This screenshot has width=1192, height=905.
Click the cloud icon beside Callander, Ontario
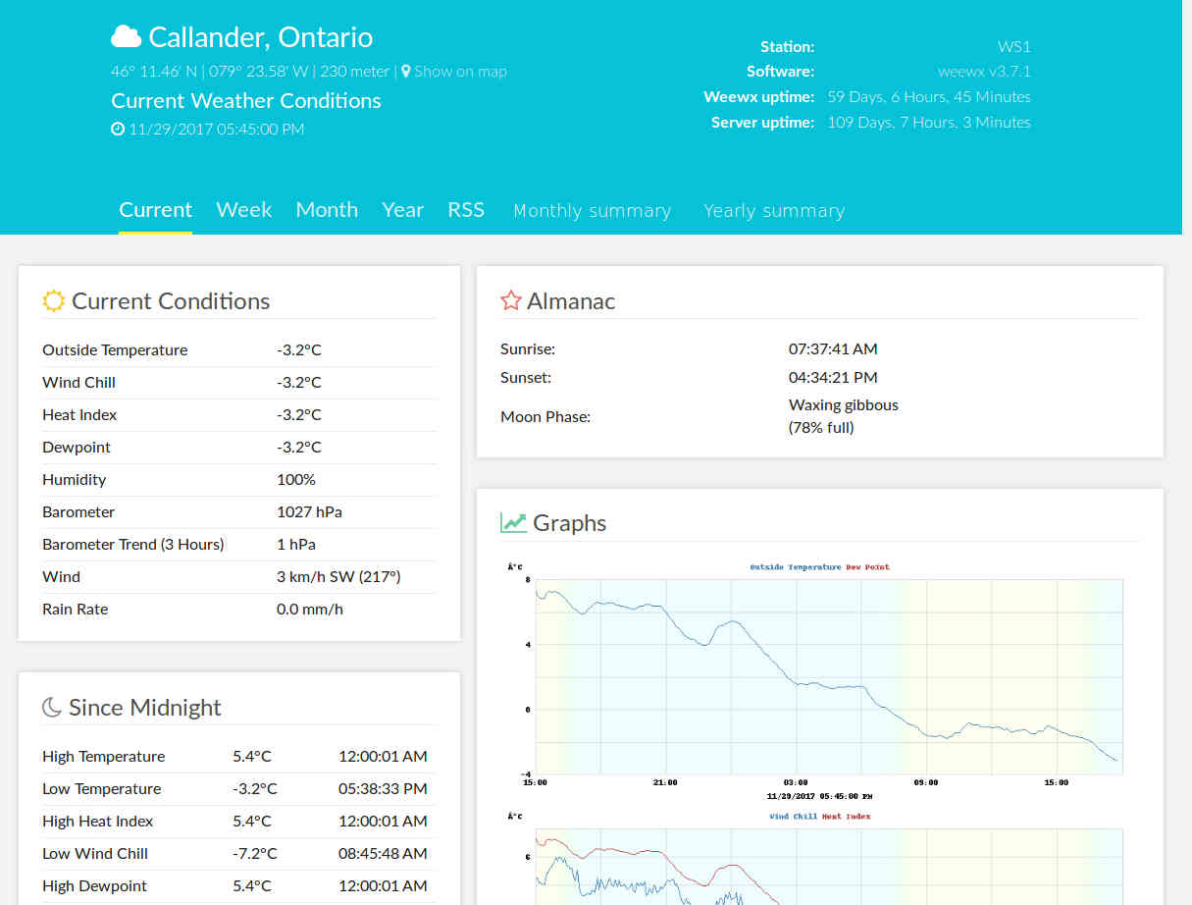[x=126, y=37]
